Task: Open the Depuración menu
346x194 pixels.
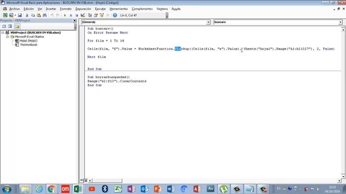Action: pos(83,9)
